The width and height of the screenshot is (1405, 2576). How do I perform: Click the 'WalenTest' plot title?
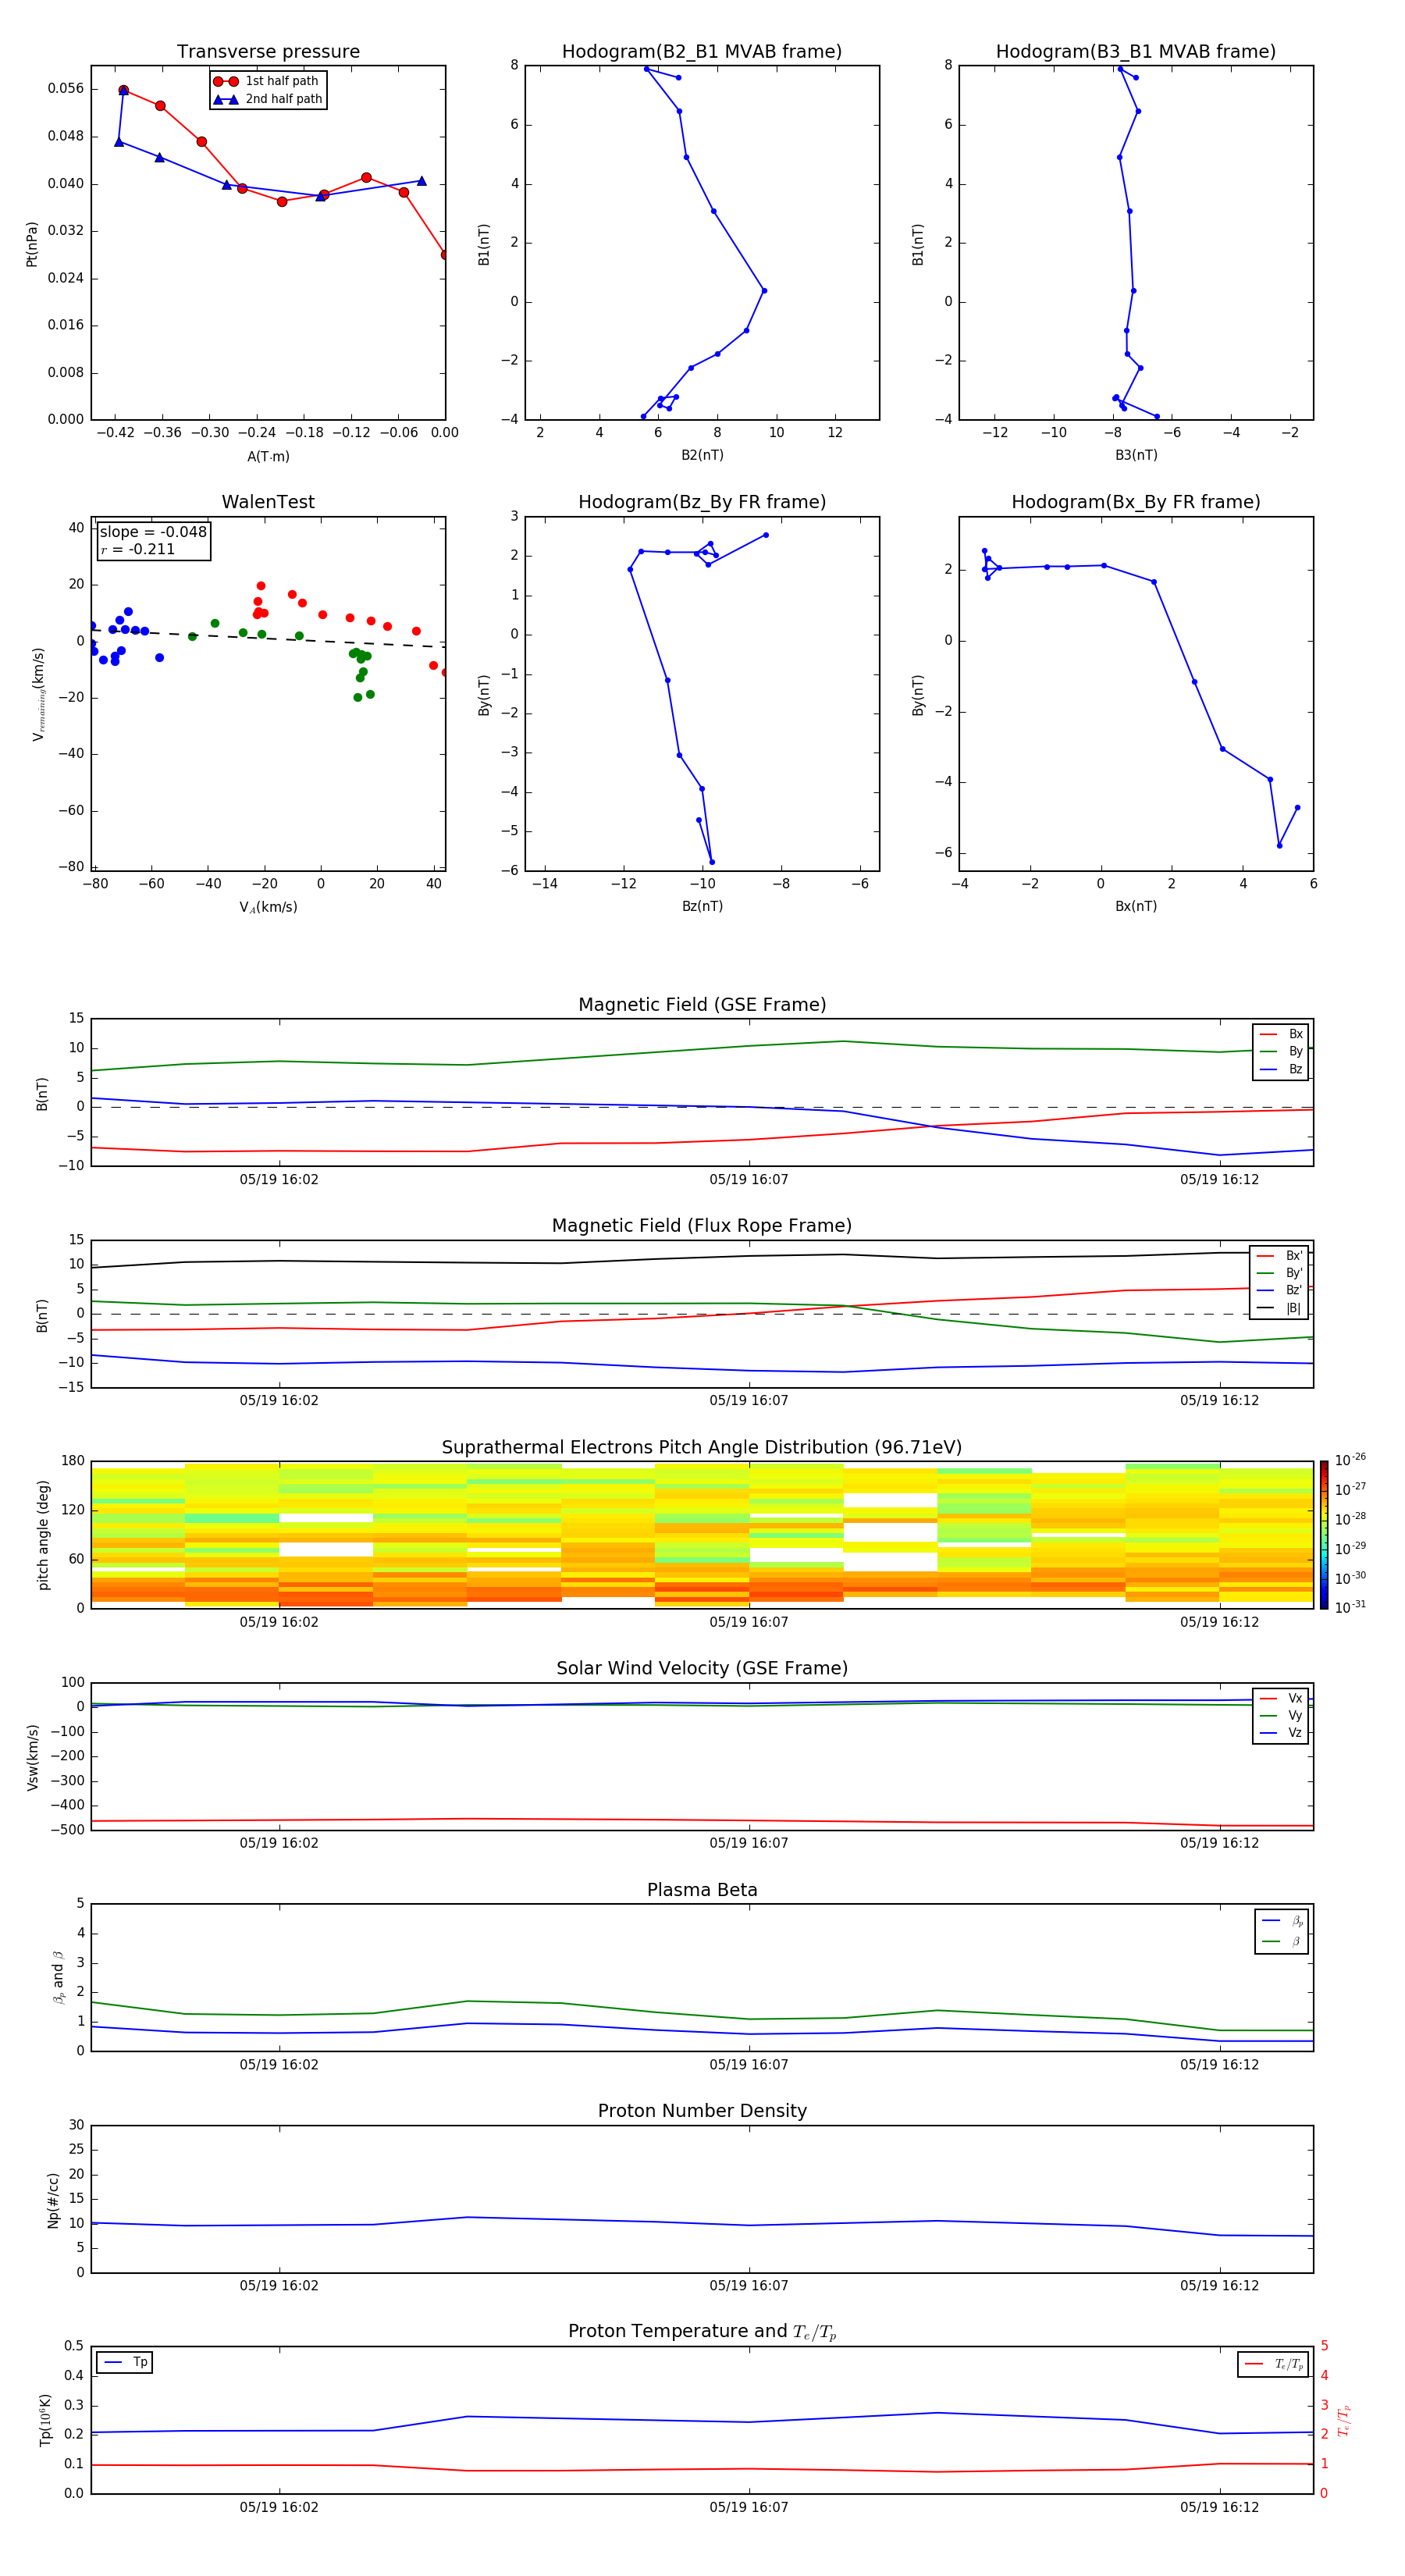pos(268,502)
